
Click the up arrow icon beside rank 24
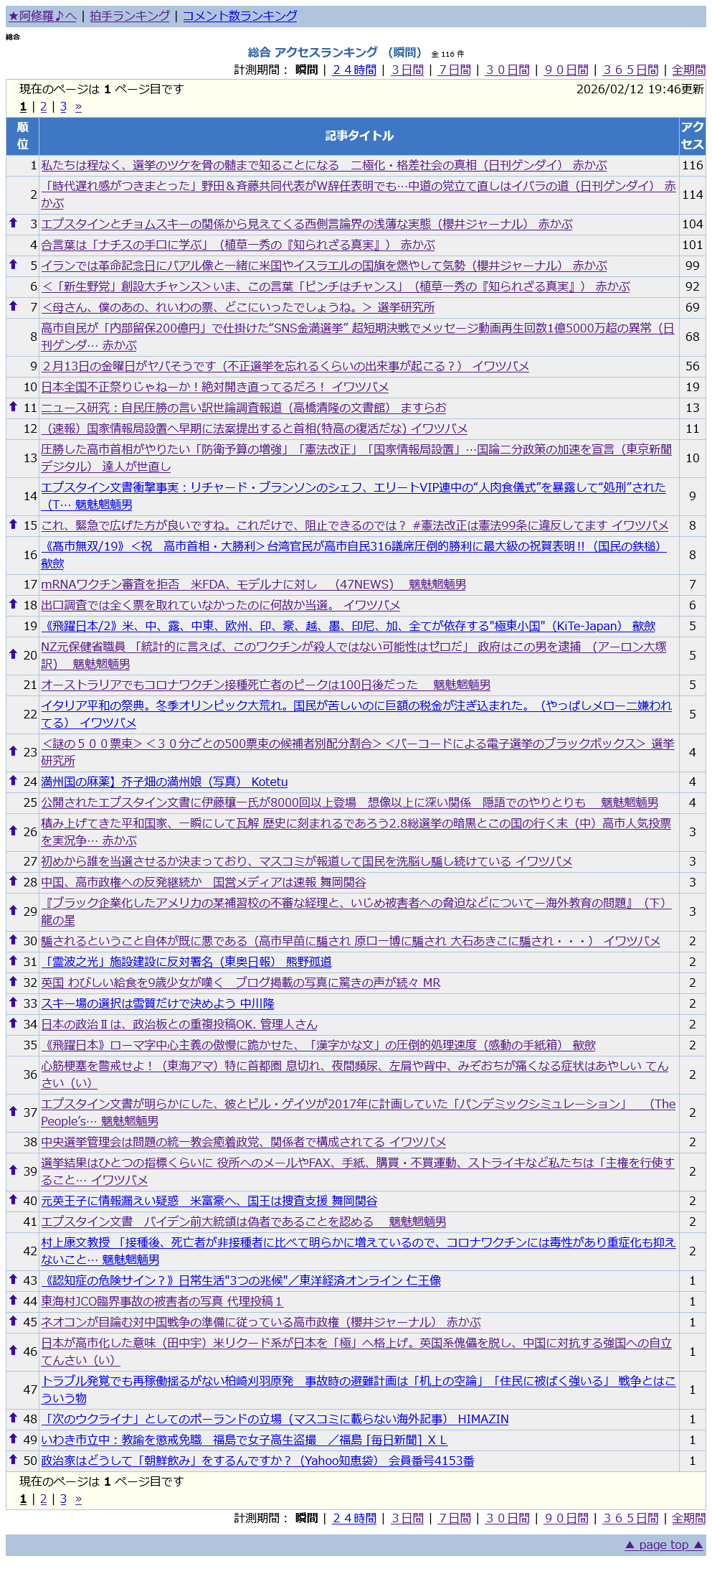click(x=13, y=781)
